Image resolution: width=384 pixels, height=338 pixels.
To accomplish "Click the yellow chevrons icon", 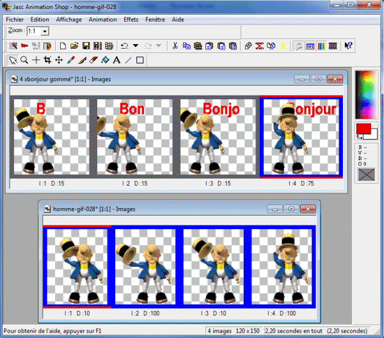I will pyautogui.click(x=283, y=46).
